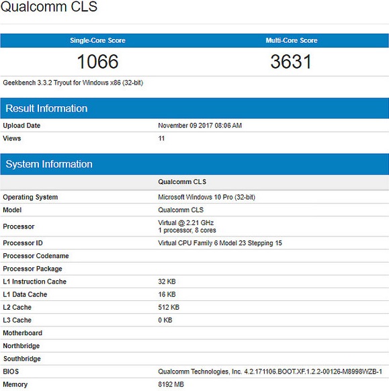Click the Motherboard label
Image resolution: width=389 pixels, height=391 pixels.
coord(22,333)
